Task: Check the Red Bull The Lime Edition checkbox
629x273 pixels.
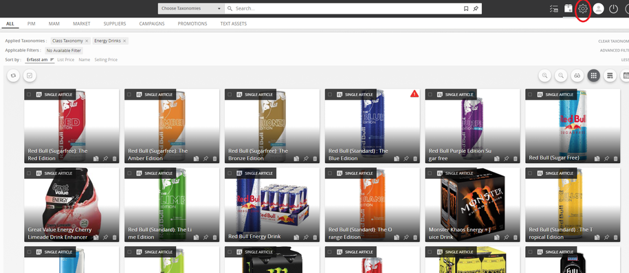Action: pyautogui.click(x=129, y=173)
